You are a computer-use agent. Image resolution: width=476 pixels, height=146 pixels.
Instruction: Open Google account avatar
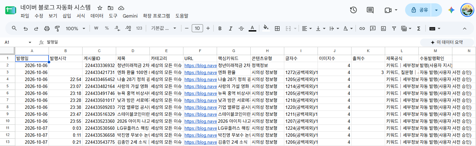467,10
